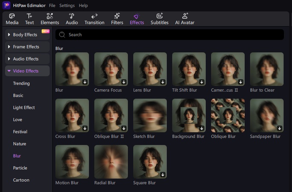Screen dimensions: 292x192
Task: Download the Camera Focus effect
Action: [124, 82]
